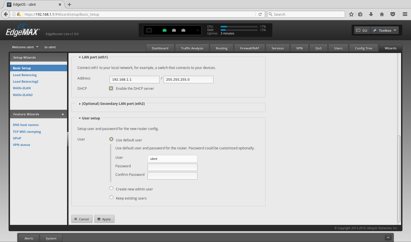Click the CLI terminal icon button
Screen dimensions: 411x242
(362, 30)
